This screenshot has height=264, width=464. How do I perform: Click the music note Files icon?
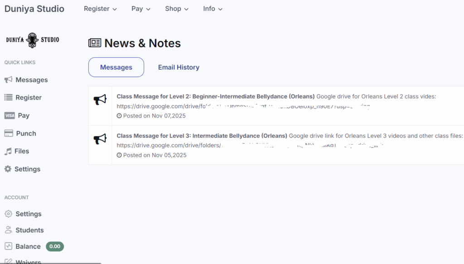(8, 151)
